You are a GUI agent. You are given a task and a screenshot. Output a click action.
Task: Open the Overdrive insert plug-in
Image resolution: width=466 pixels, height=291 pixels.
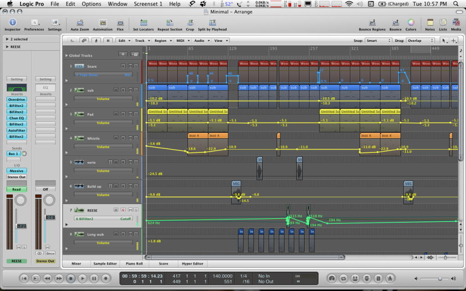[x=17, y=100]
